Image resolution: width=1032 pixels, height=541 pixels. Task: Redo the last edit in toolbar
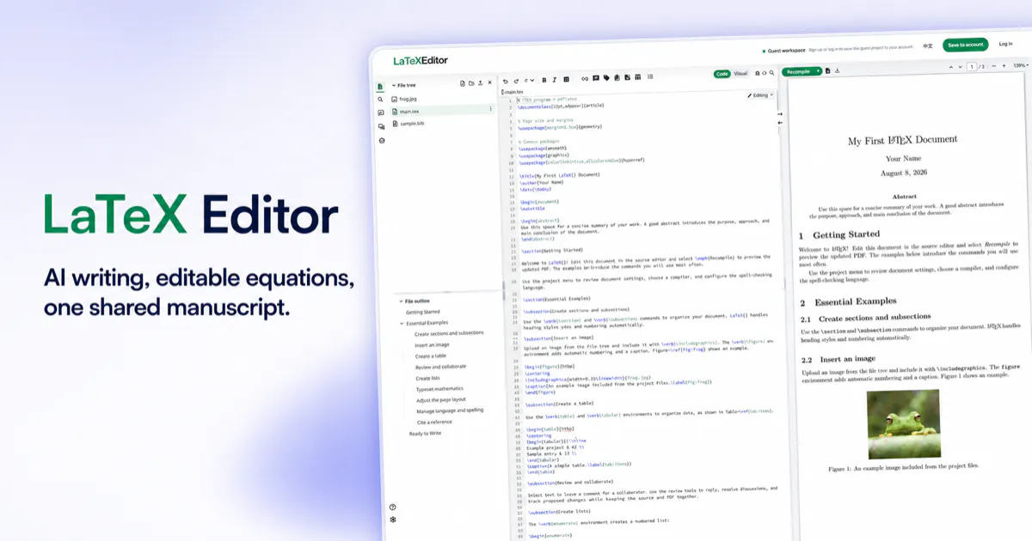click(516, 81)
